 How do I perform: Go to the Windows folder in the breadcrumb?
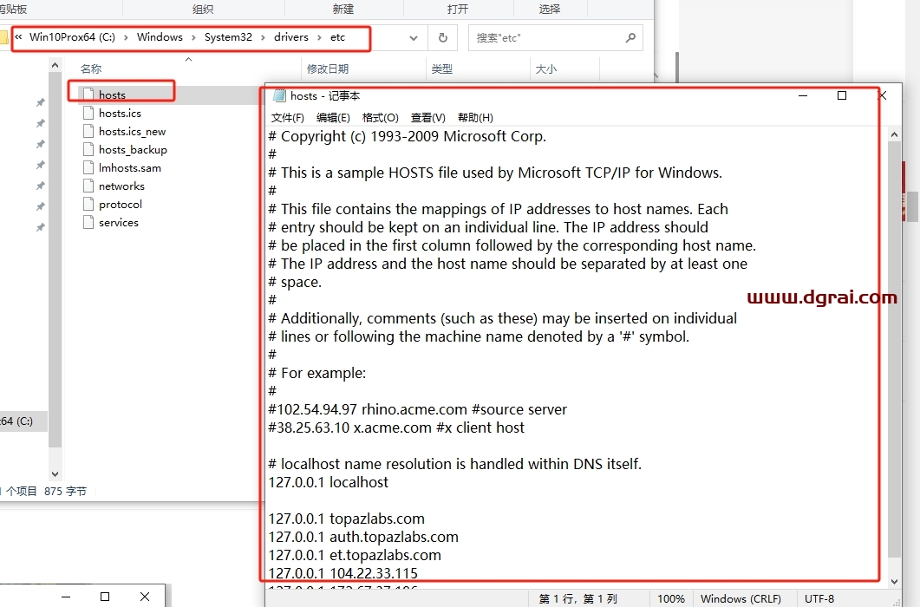pos(160,37)
